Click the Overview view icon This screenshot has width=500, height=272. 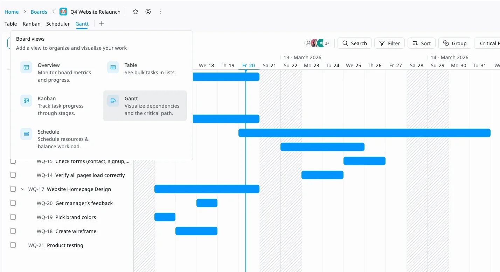click(26, 67)
